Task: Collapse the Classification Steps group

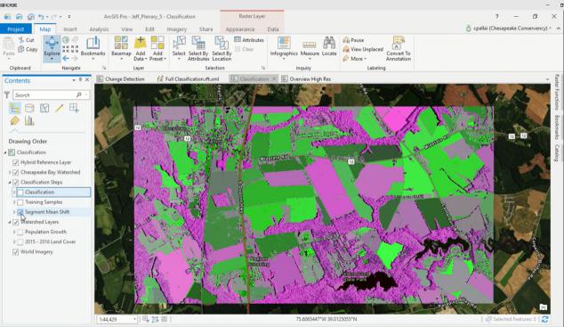Action: [10, 183]
